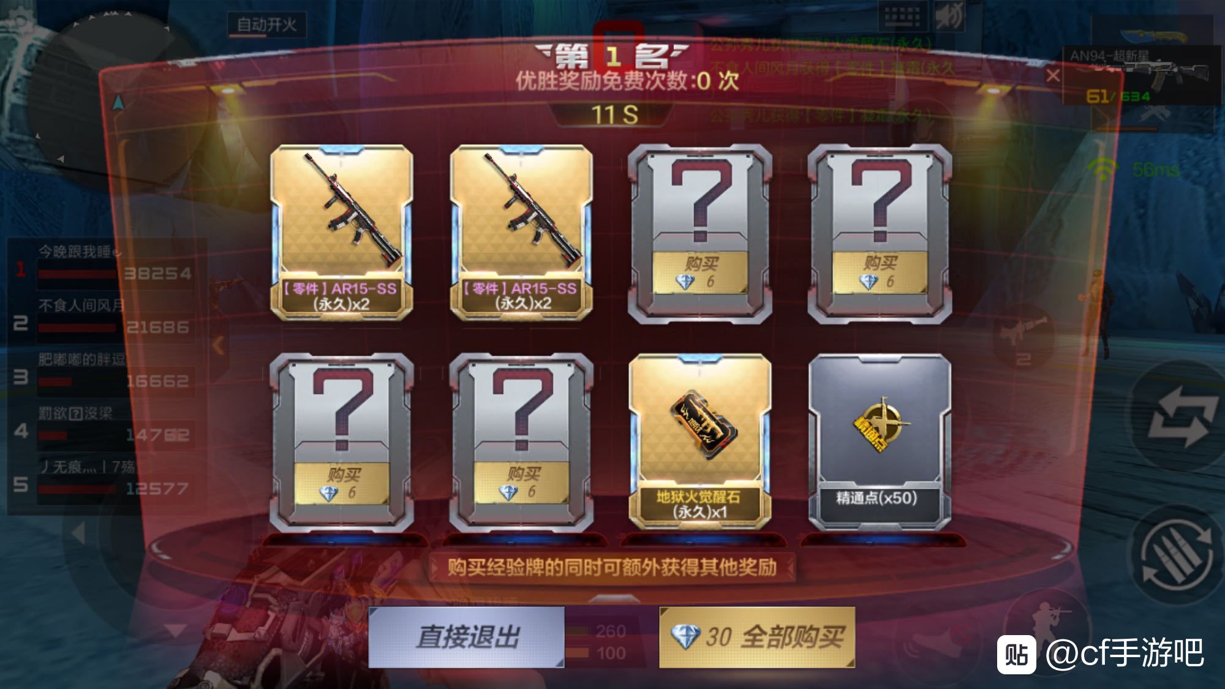Buy the second mystery card in the bottom row
The width and height of the screenshot is (1225, 689).
(x=521, y=484)
